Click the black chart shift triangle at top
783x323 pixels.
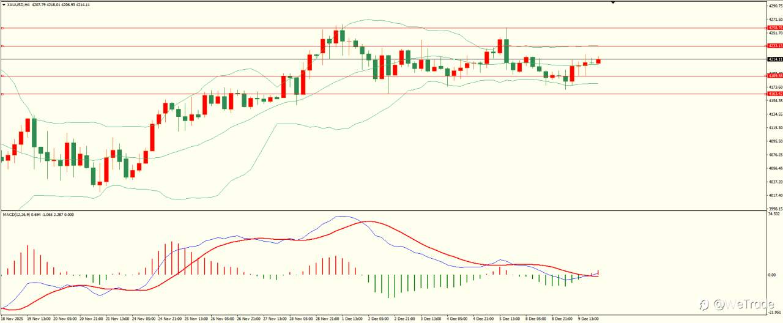(613, 3)
